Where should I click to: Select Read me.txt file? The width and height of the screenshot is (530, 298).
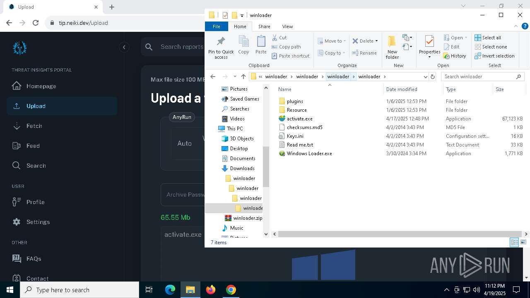point(300,145)
